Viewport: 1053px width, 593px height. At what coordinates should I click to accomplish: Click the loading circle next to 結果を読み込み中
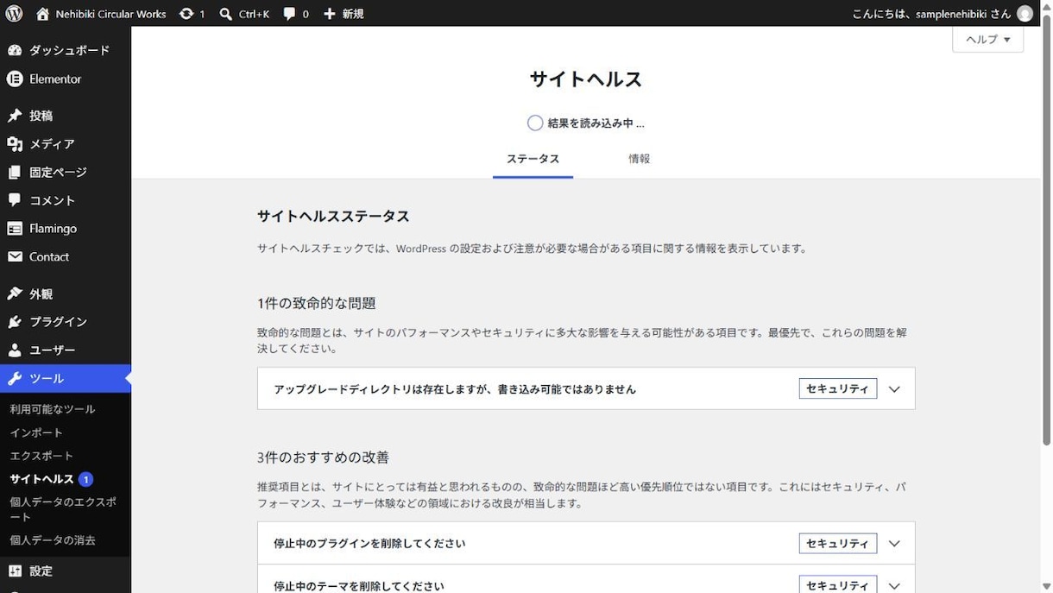[x=535, y=123]
